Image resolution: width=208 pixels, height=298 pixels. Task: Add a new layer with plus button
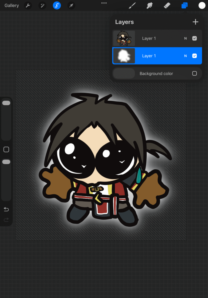195,22
